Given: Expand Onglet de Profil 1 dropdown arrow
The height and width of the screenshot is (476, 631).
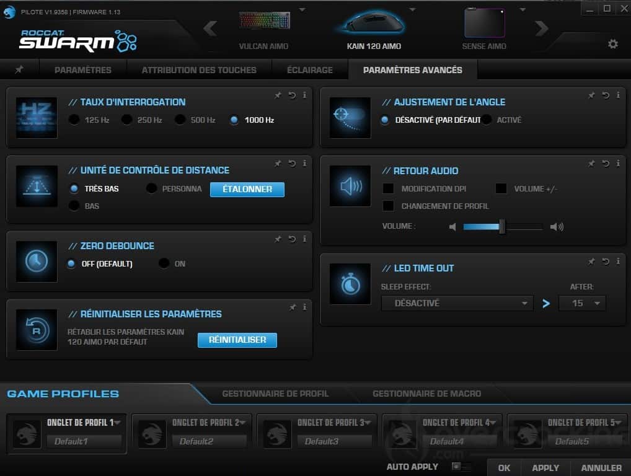Looking at the screenshot, I should [x=117, y=423].
